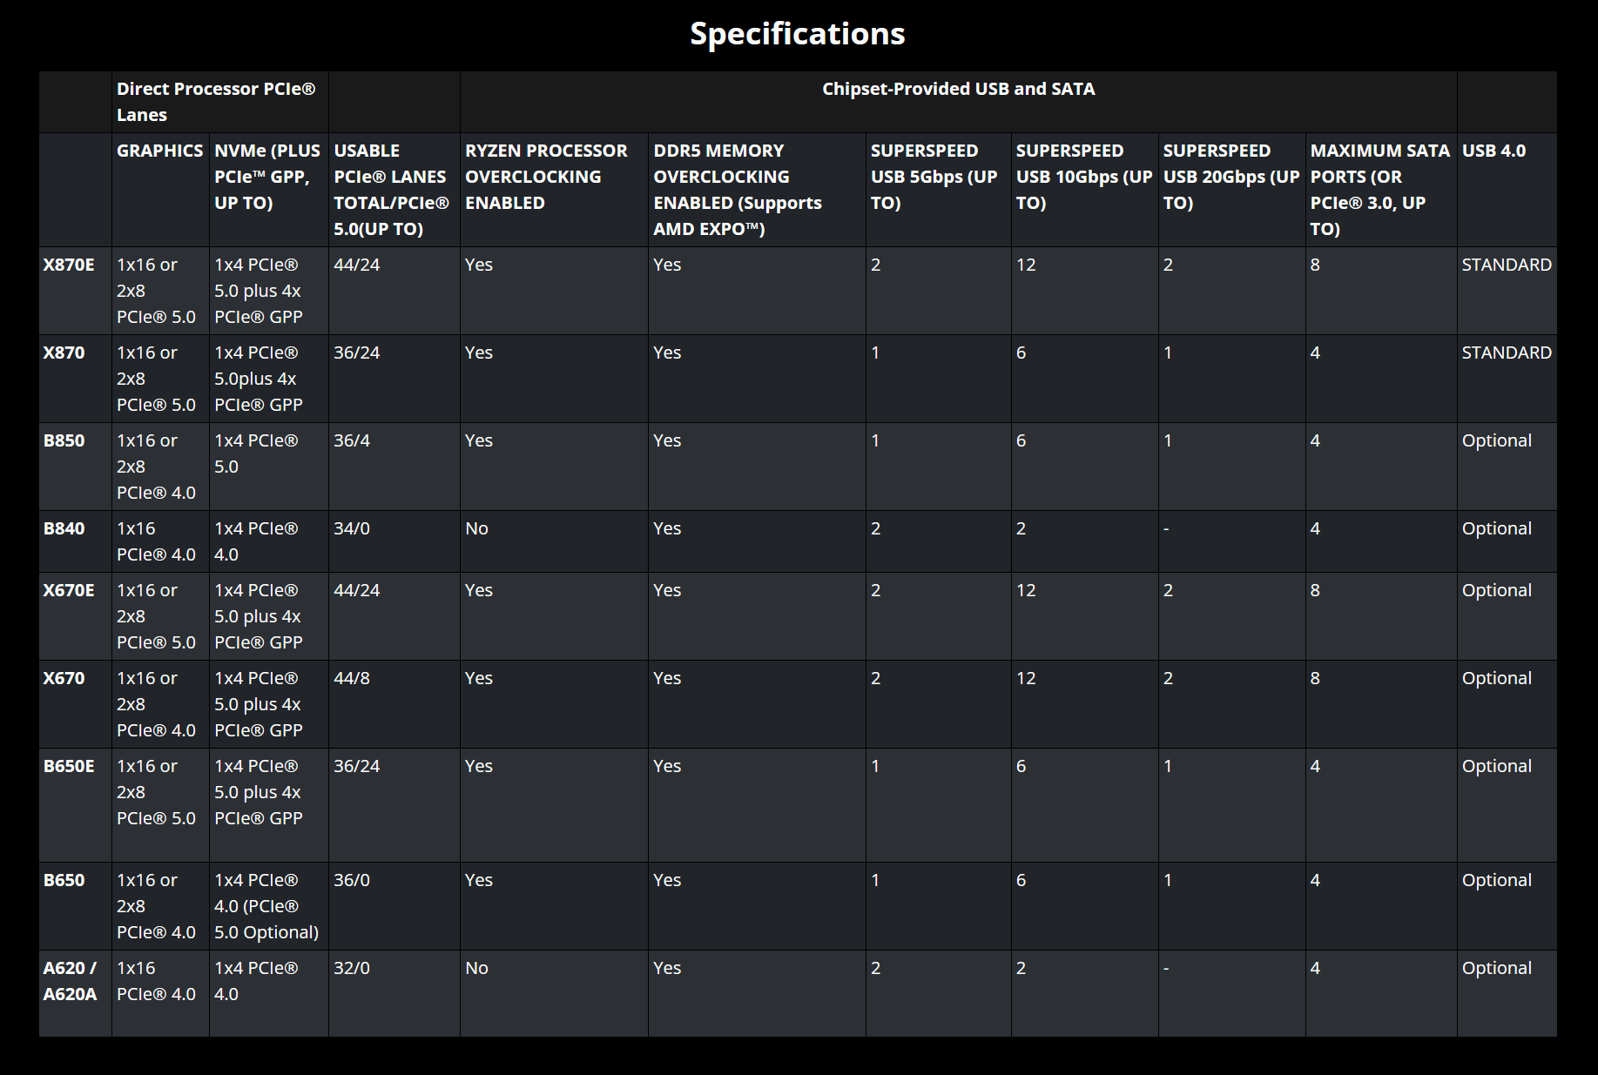1598x1075 pixels.
Task: Click the 36/0 lanes cell for B650
Action: click(x=394, y=906)
